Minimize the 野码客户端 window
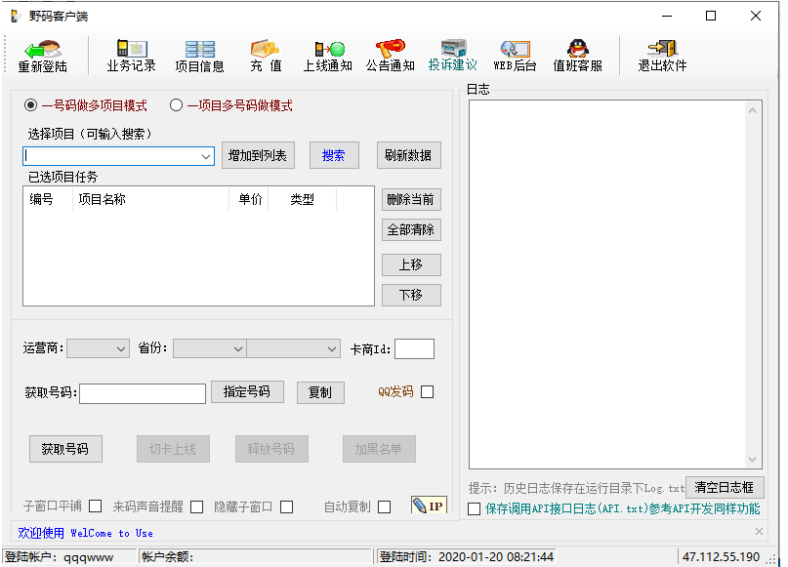The height and width of the screenshot is (567, 788). click(x=667, y=16)
